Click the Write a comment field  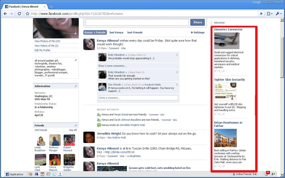point(138,98)
